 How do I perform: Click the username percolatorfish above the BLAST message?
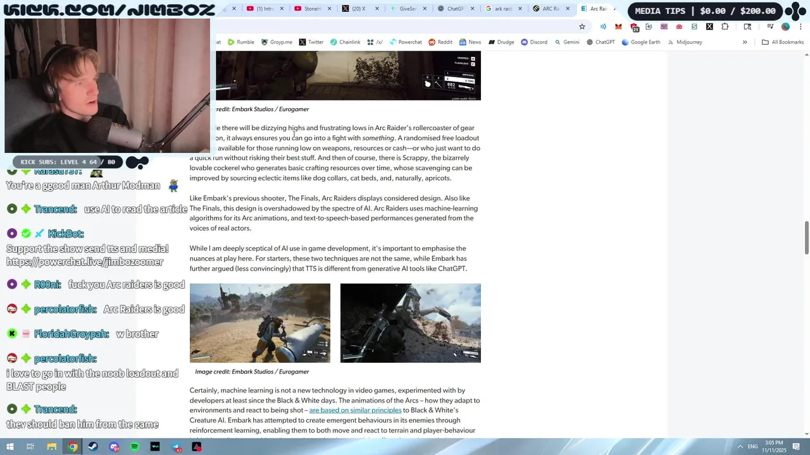pyautogui.click(x=65, y=359)
